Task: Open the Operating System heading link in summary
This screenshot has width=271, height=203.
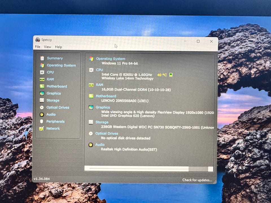Action: [x=111, y=59]
